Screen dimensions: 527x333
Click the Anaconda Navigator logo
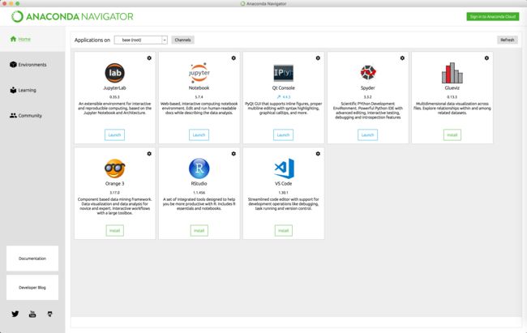pyautogui.click(x=72, y=16)
